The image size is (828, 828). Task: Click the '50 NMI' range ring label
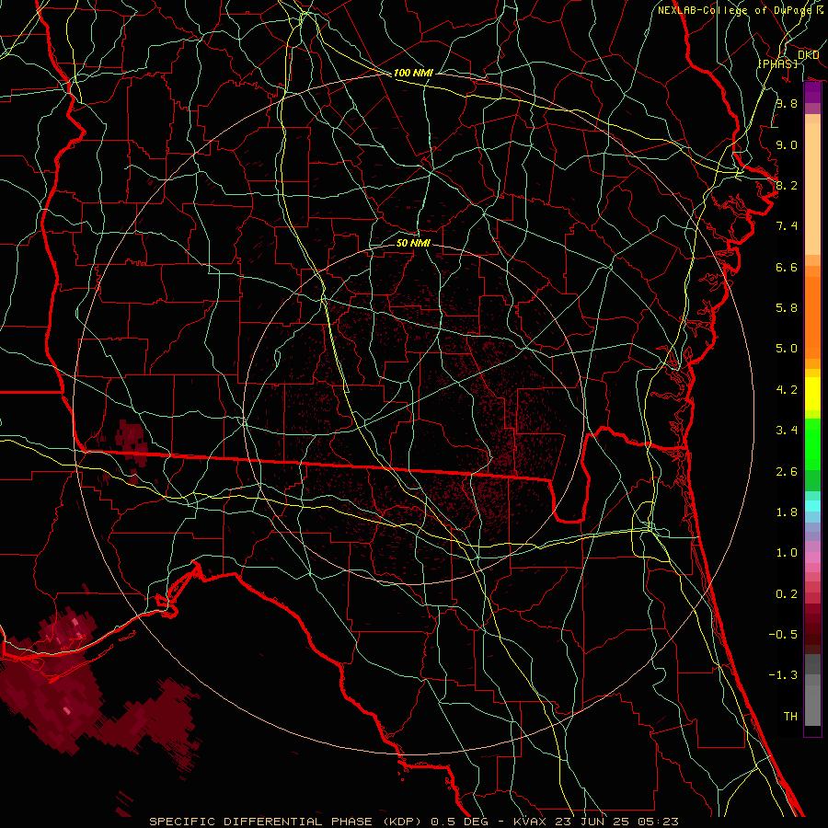[x=413, y=243]
